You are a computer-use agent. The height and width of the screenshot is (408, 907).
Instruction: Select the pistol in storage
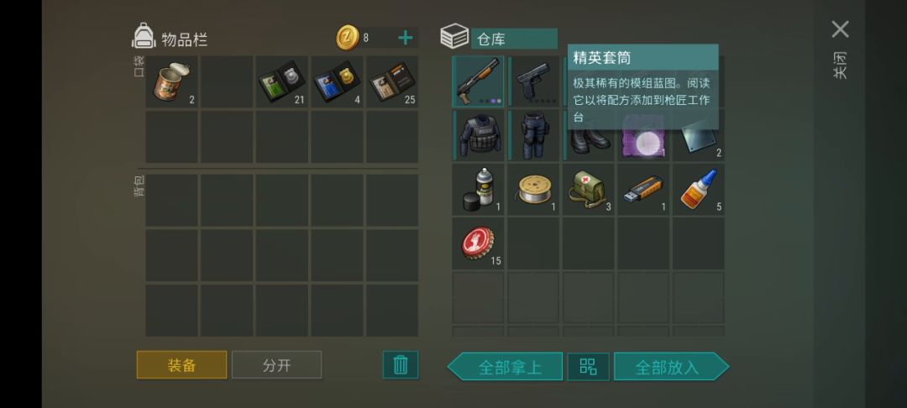533,81
